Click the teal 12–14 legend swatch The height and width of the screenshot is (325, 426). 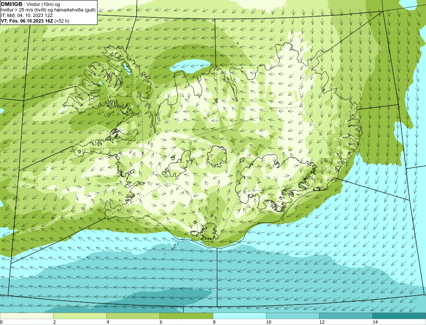pyautogui.click(x=345, y=316)
